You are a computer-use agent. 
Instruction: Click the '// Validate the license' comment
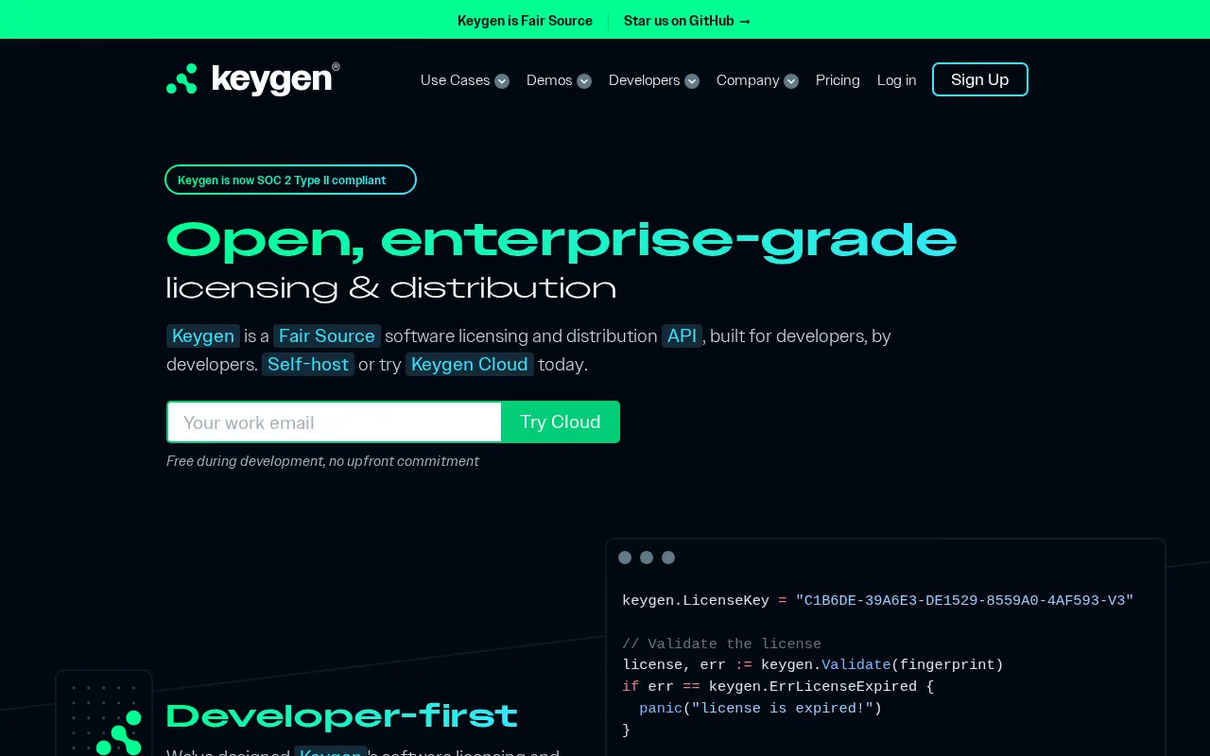click(721, 644)
